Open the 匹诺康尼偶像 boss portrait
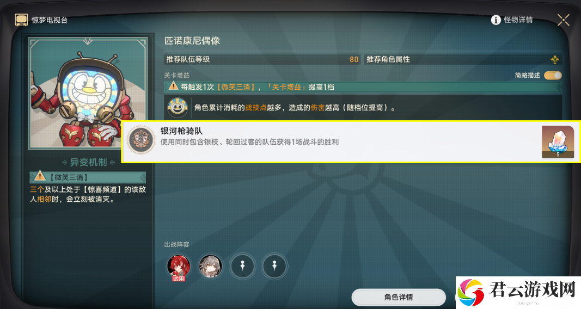The width and height of the screenshot is (581, 309). click(88, 92)
